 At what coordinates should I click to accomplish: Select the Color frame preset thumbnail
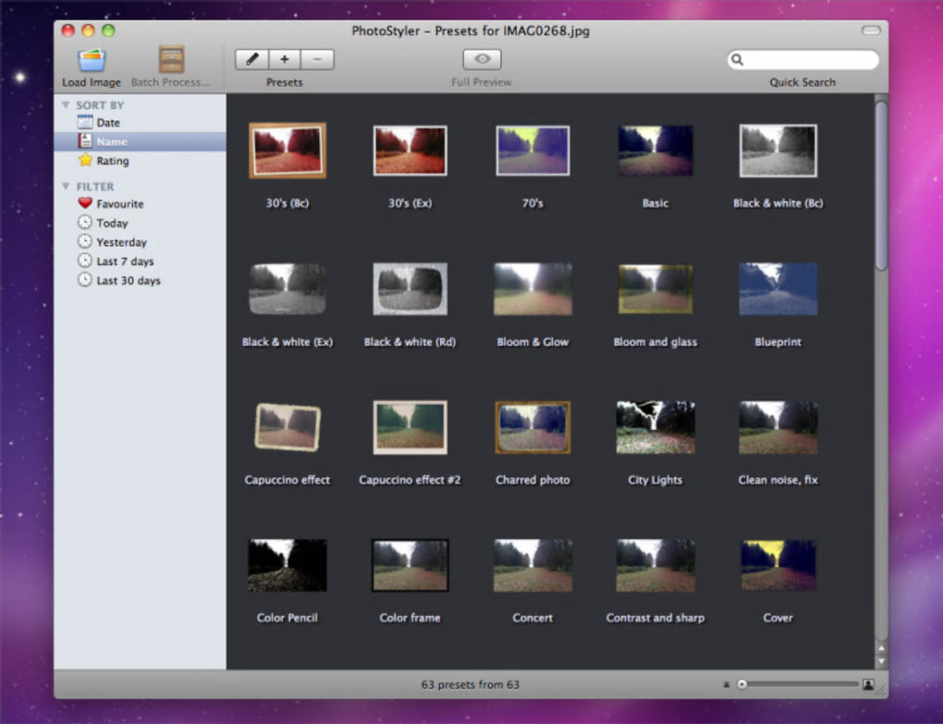point(410,565)
